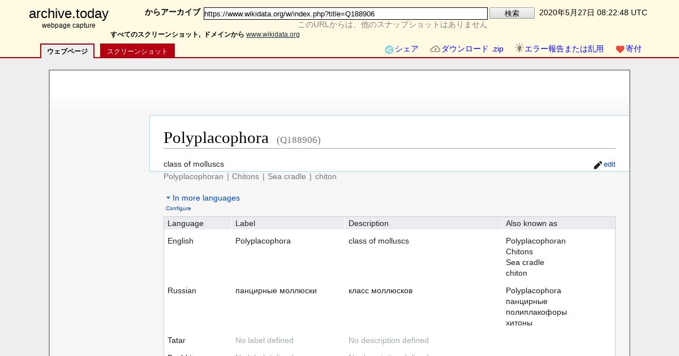Click the 検索 search button

click(512, 13)
